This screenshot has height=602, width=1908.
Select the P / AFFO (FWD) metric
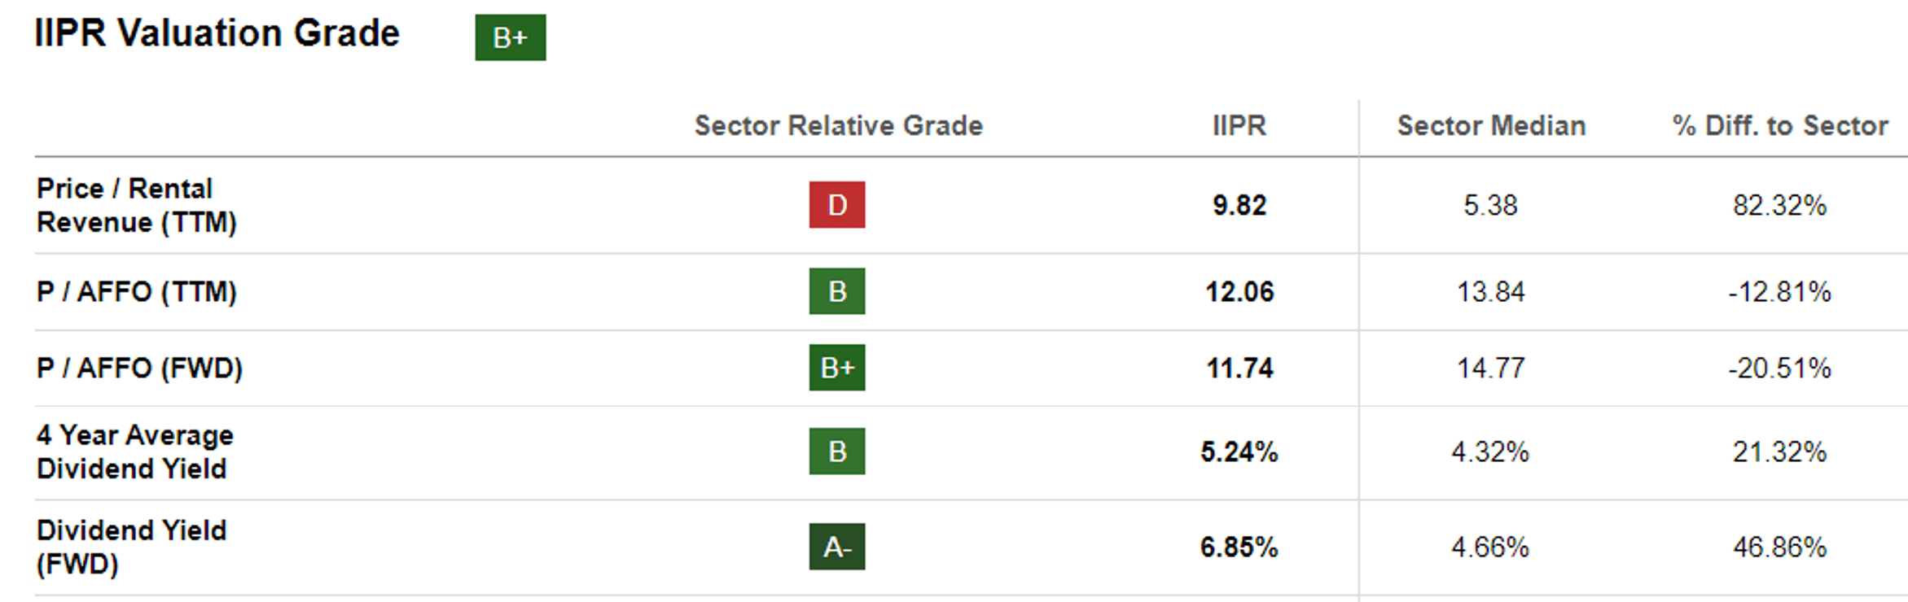click(x=139, y=368)
